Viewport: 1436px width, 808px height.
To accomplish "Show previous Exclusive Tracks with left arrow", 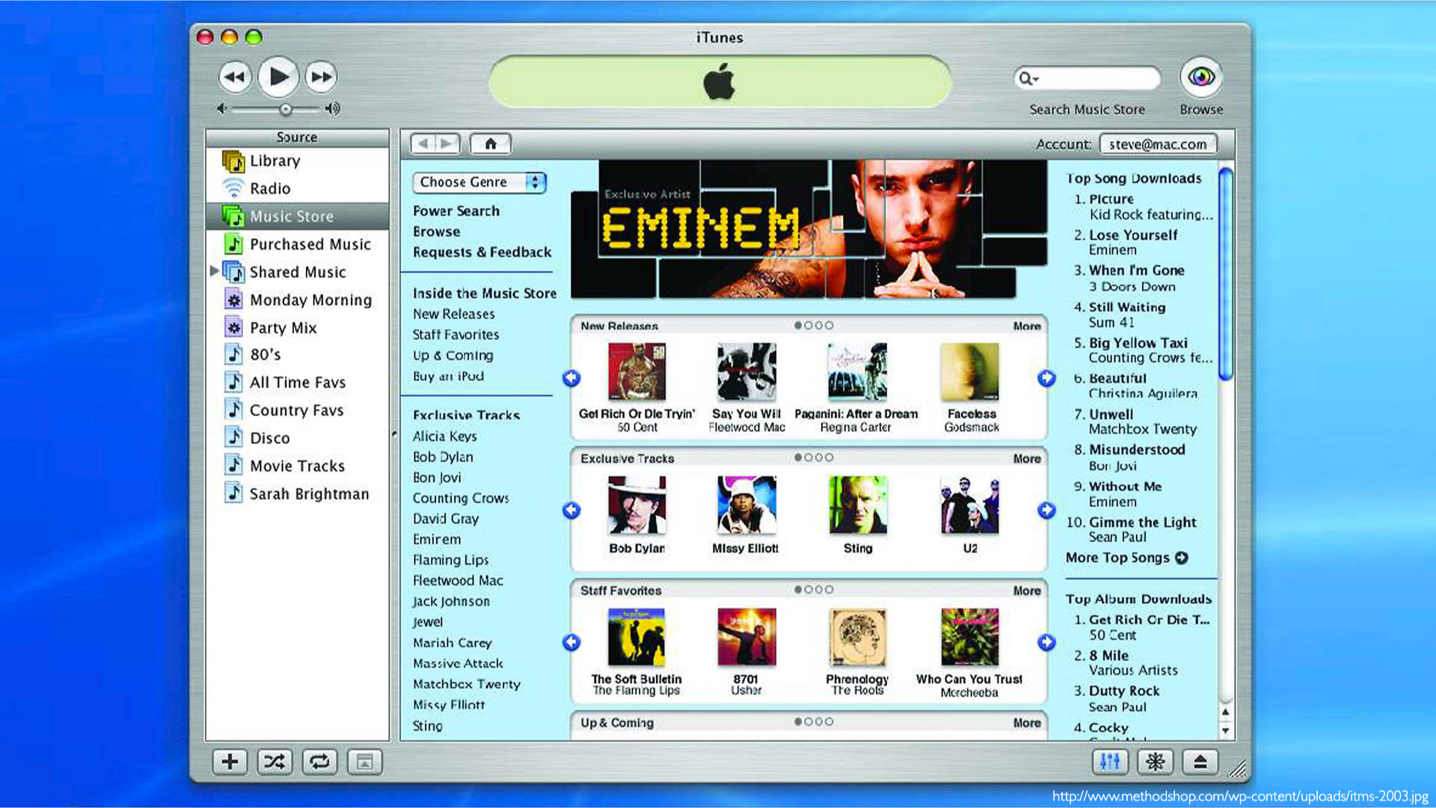I will pos(571,510).
